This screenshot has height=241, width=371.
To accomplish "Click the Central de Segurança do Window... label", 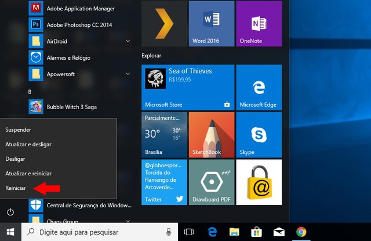I will click(89, 206).
